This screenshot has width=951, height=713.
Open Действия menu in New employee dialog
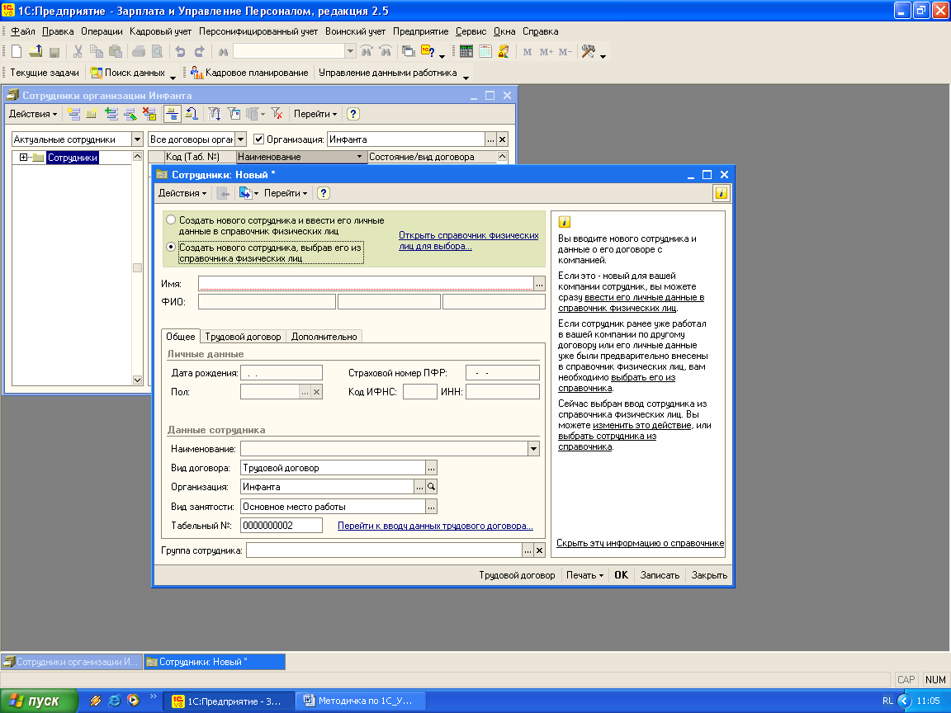(182, 193)
